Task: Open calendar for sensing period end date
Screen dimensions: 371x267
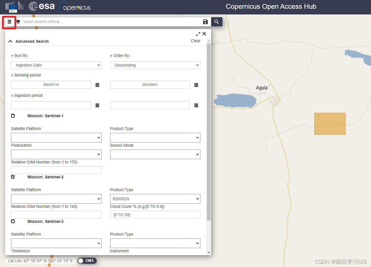Action: pos(196,85)
